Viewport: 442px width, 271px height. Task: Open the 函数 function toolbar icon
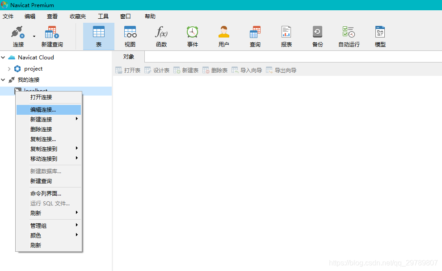[x=161, y=32]
